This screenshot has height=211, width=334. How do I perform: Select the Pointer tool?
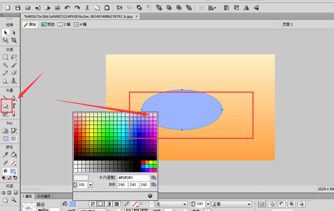click(5, 33)
